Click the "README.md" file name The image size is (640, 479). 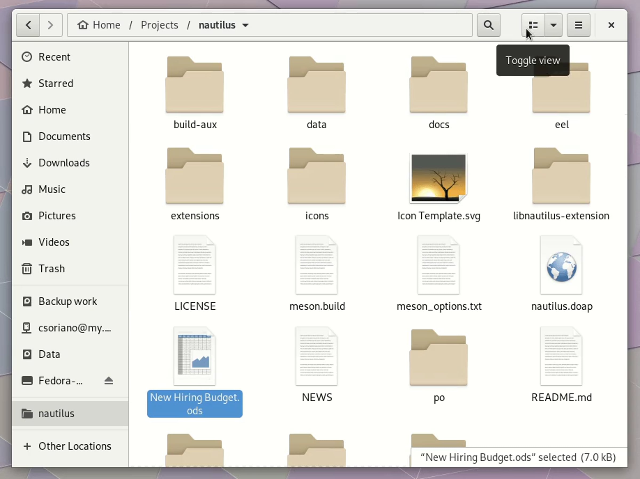click(x=562, y=398)
